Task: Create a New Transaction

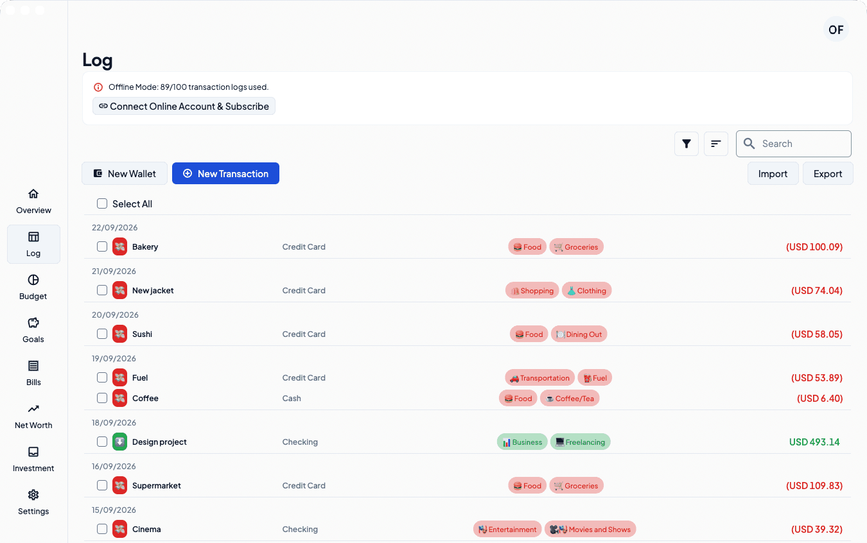Action: pyautogui.click(x=225, y=173)
